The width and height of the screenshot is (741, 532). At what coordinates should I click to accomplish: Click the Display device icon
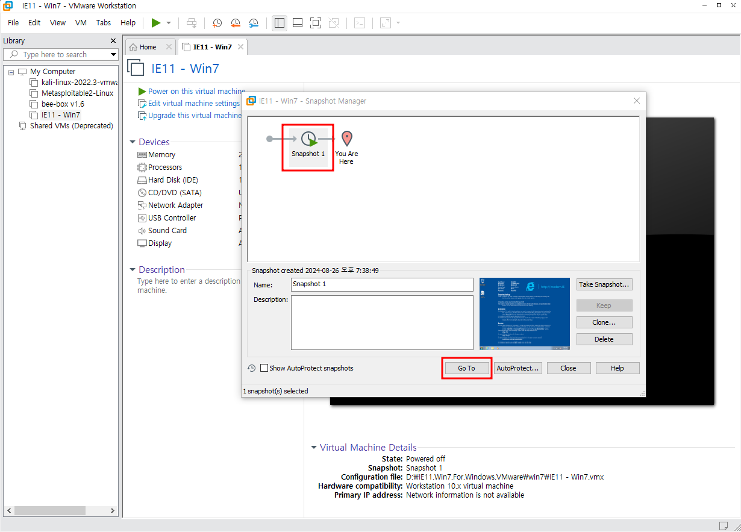(x=142, y=243)
